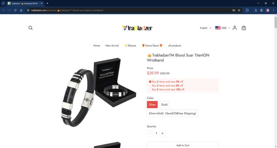The height and width of the screenshot is (148, 277).
Task: Open the user account icon
Action: pos(235,28)
